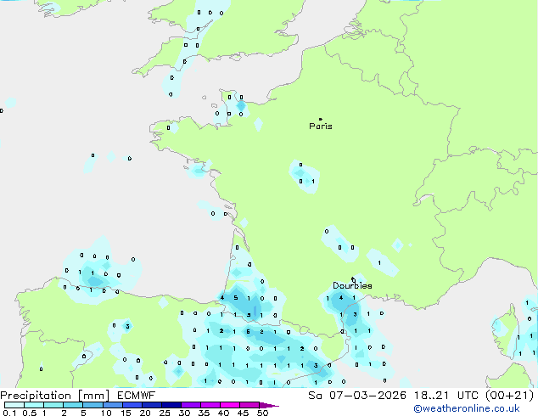Select the 10–15 mm legend swatch
The image size is (538, 416).
(113, 405)
